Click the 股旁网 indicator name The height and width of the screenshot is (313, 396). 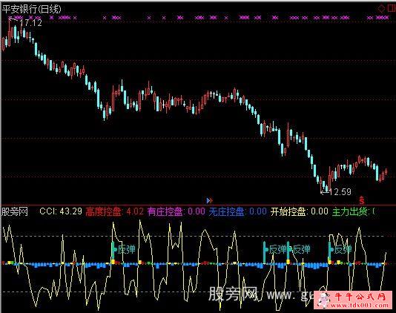point(15,211)
